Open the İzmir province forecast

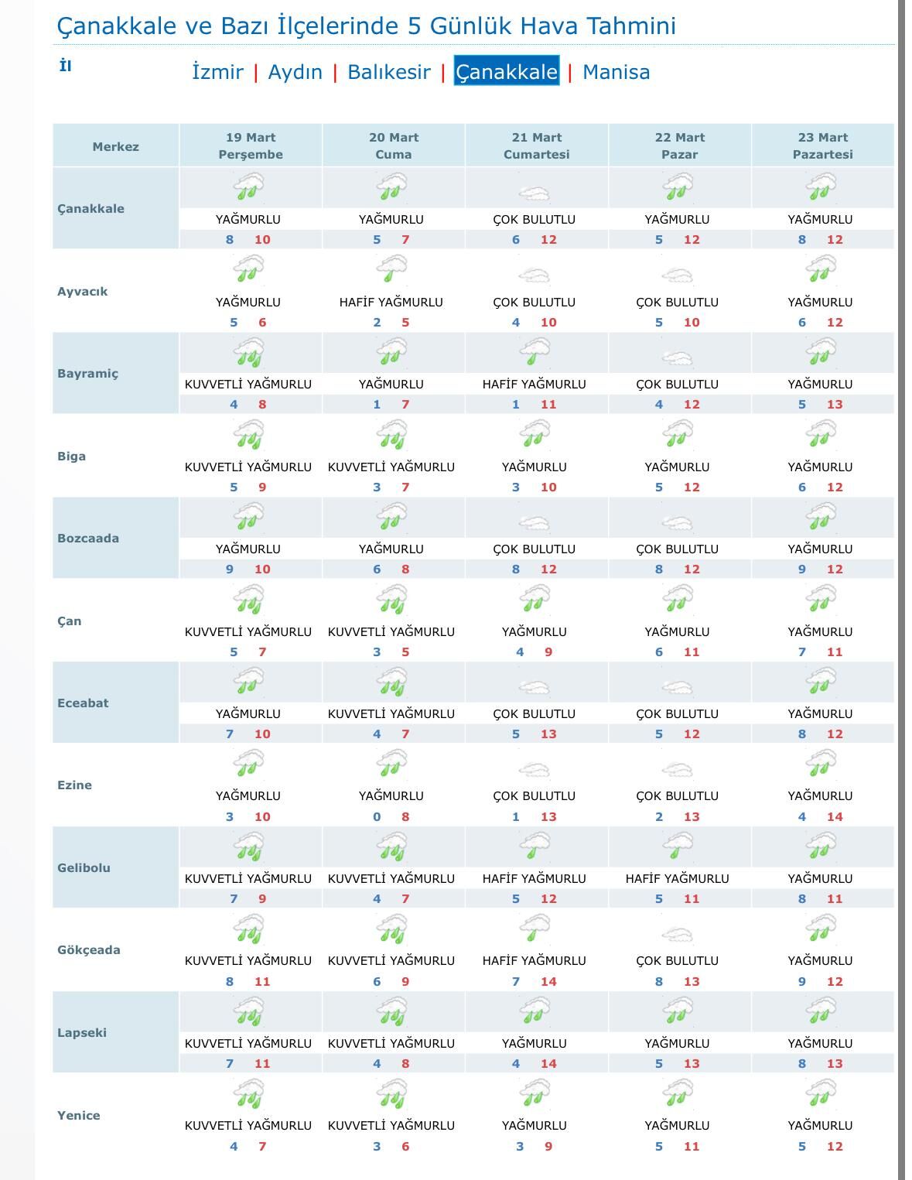pyautogui.click(x=217, y=72)
